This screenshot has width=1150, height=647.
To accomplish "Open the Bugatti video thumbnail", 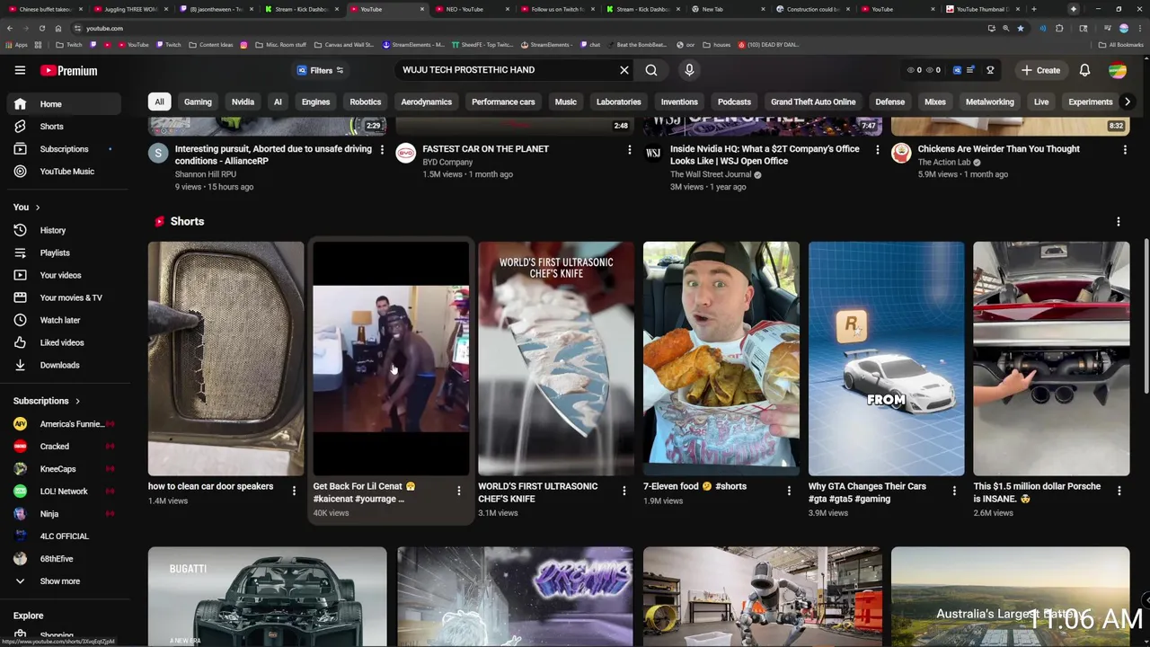I will click(x=268, y=596).
